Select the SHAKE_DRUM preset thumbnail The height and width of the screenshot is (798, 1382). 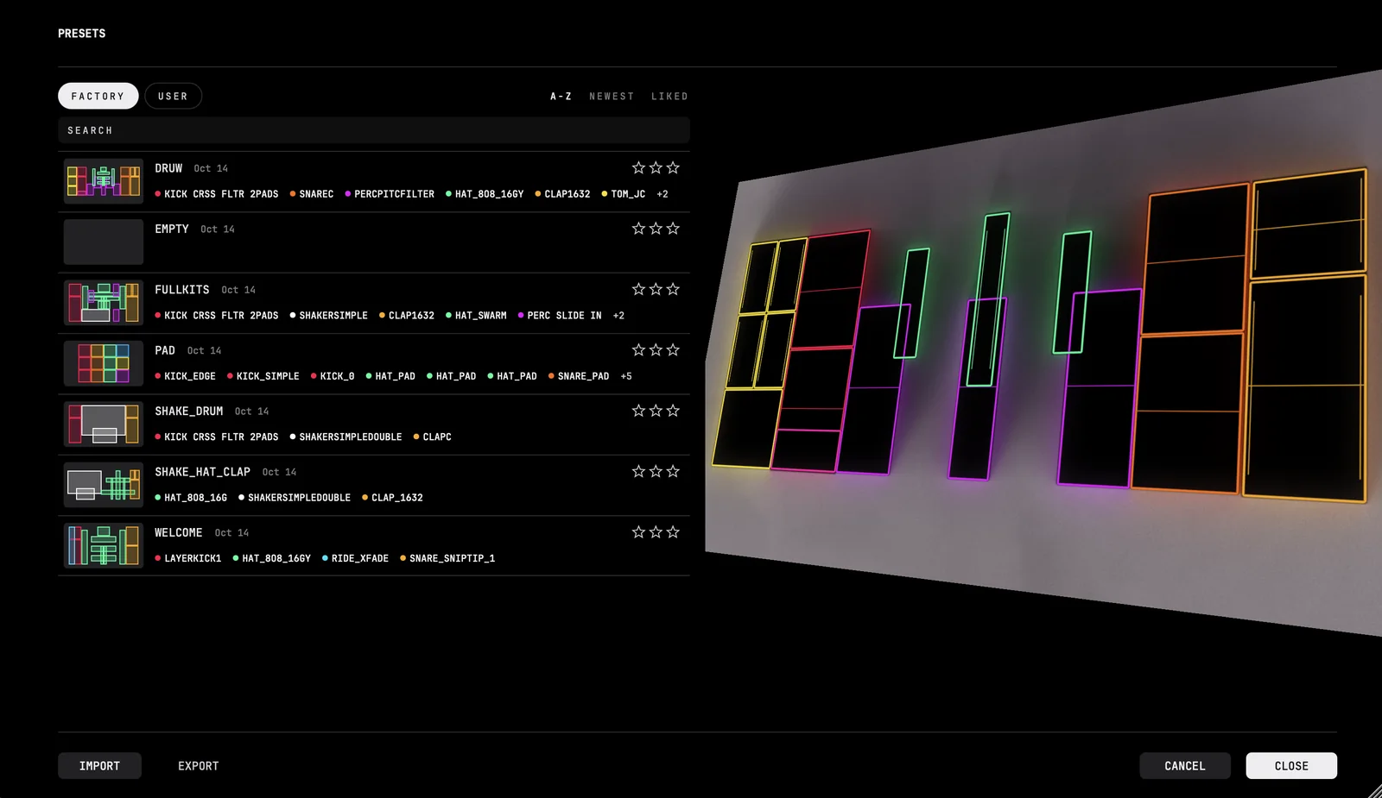click(104, 424)
